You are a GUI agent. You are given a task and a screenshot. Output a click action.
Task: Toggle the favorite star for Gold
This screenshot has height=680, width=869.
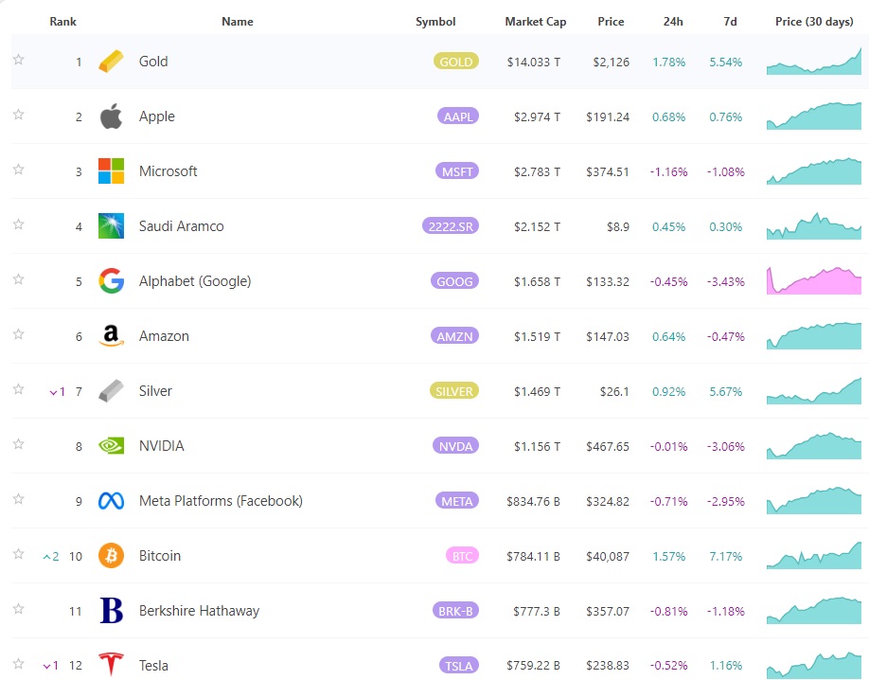18,60
